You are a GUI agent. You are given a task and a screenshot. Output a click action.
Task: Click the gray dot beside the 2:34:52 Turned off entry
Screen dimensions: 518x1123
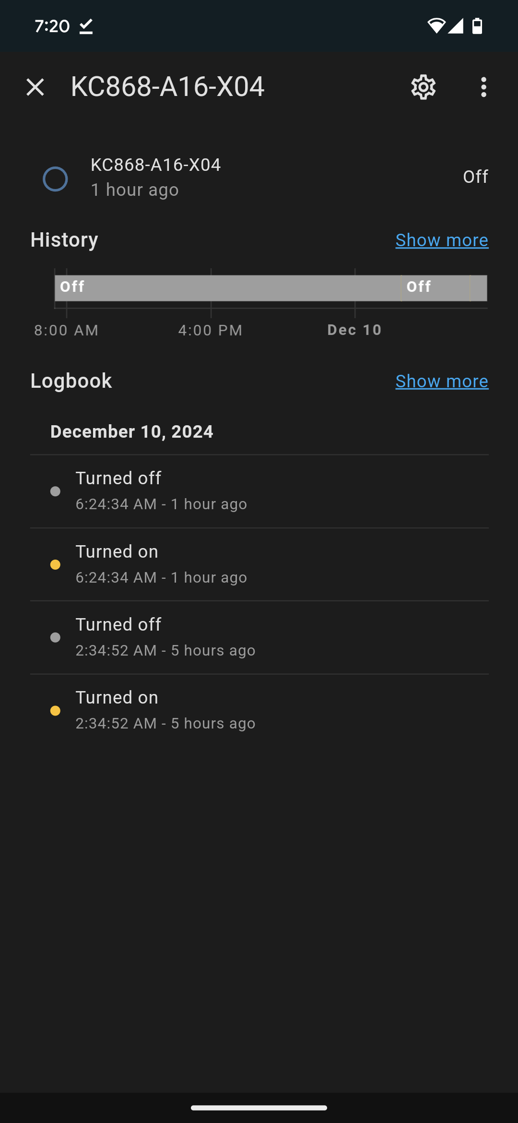[x=55, y=637]
